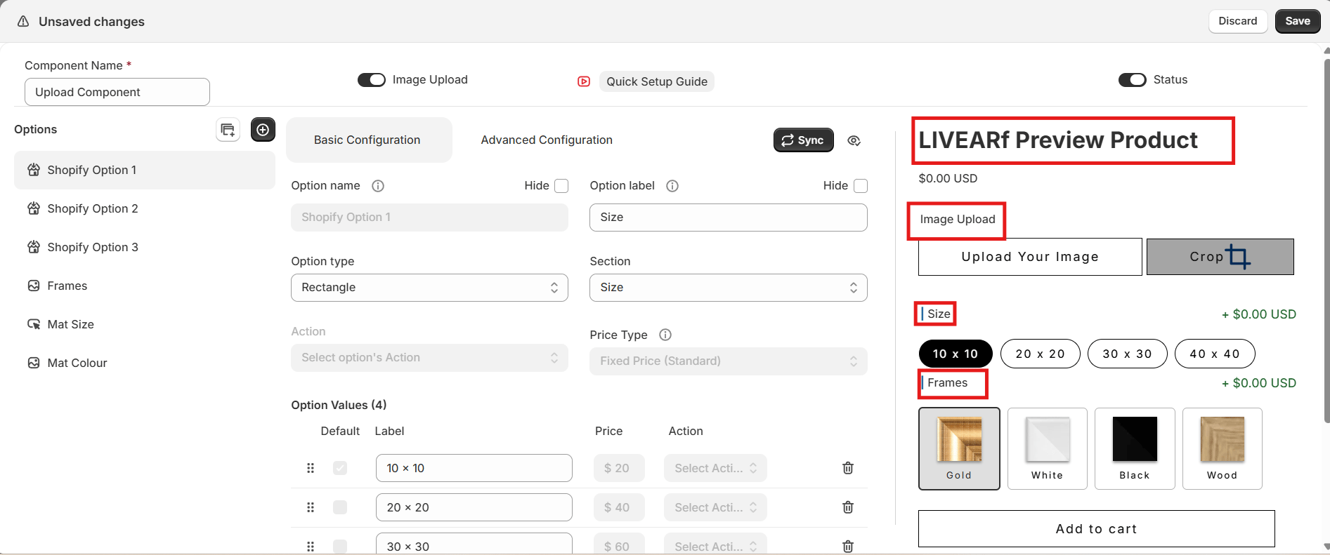Click the drag handle for 20 × 20 row

tap(311, 507)
